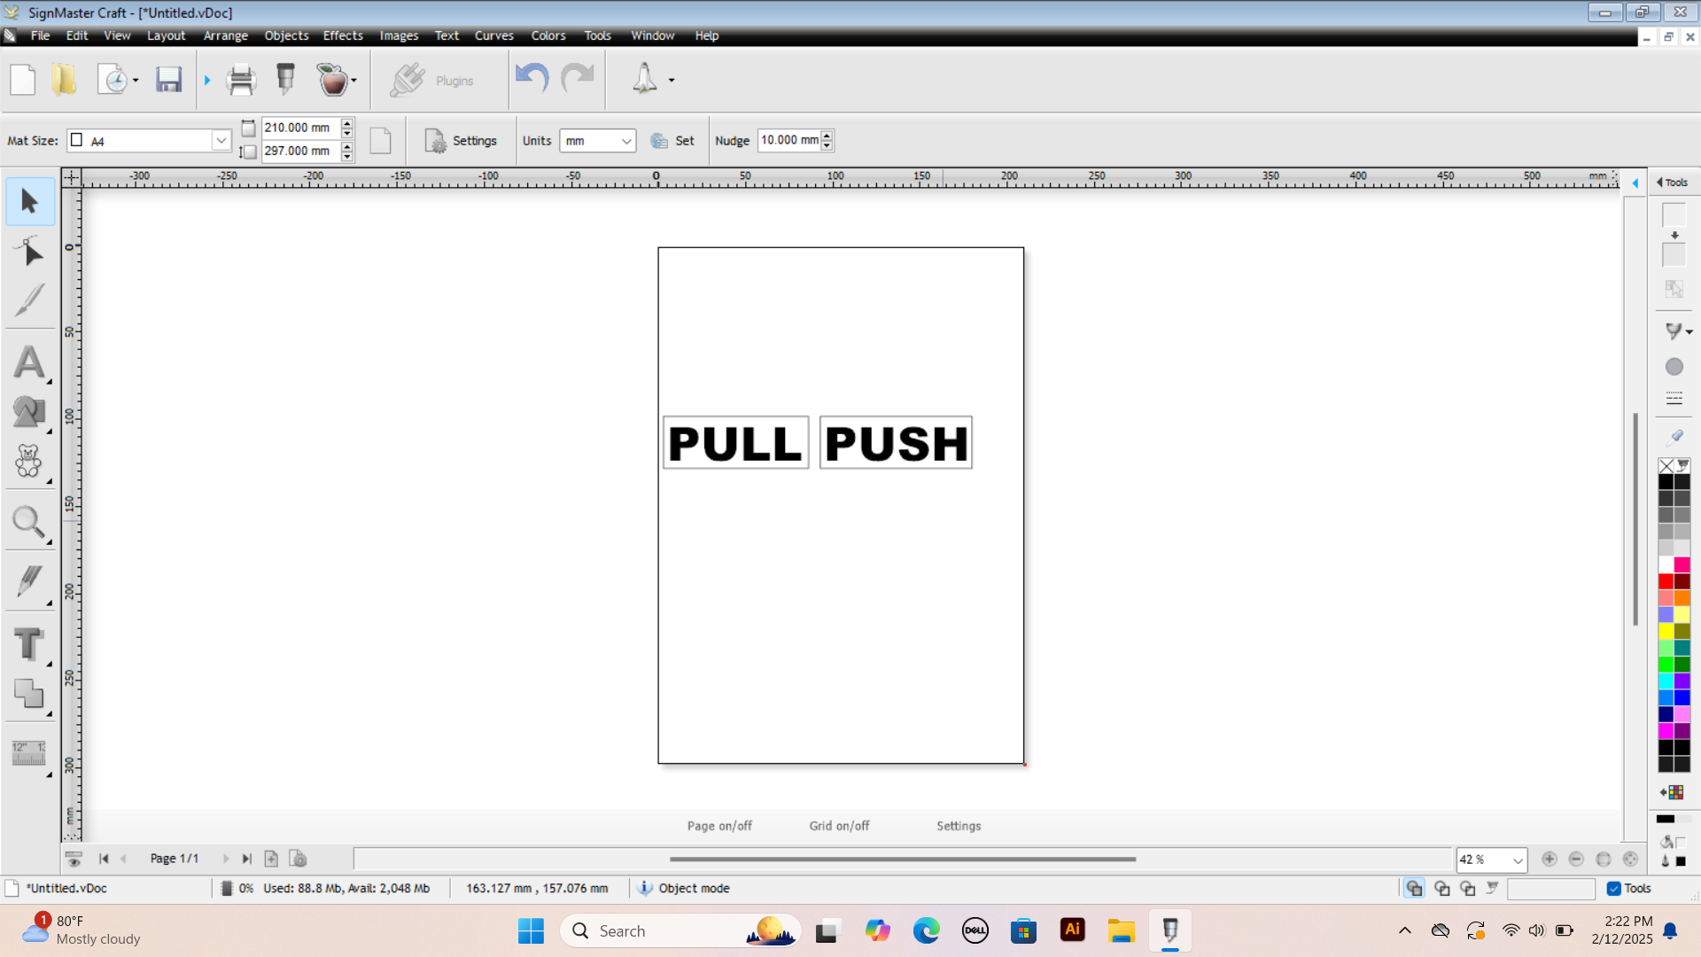
Task: Toggle Page on/off
Action: 719,826
